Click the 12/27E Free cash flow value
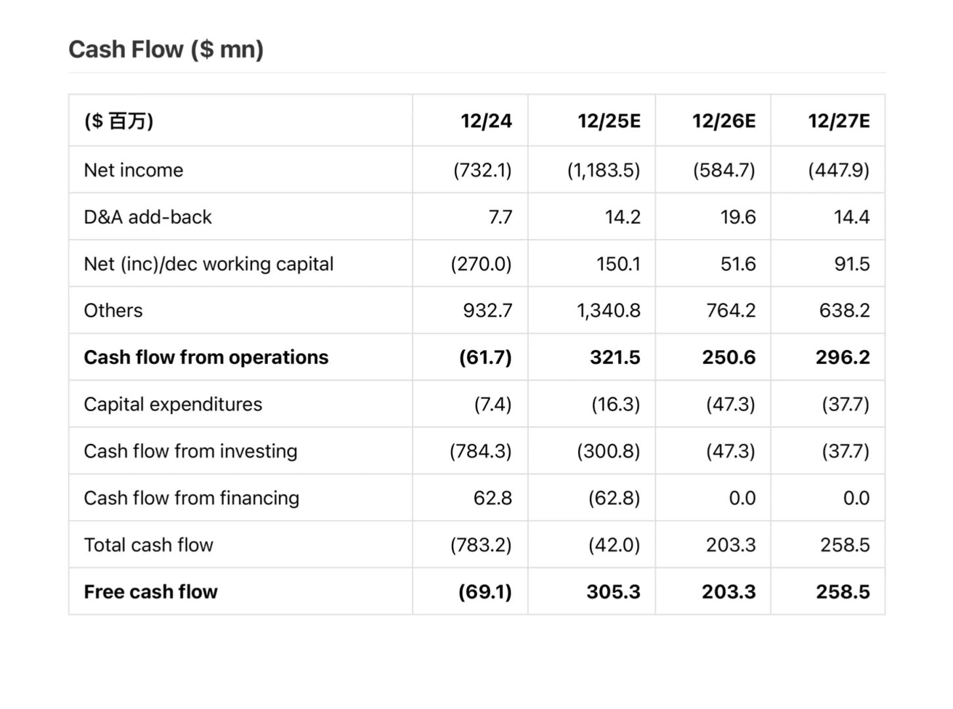Image resolution: width=953 pixels, height=709 pixels. (x=843, y=591)
